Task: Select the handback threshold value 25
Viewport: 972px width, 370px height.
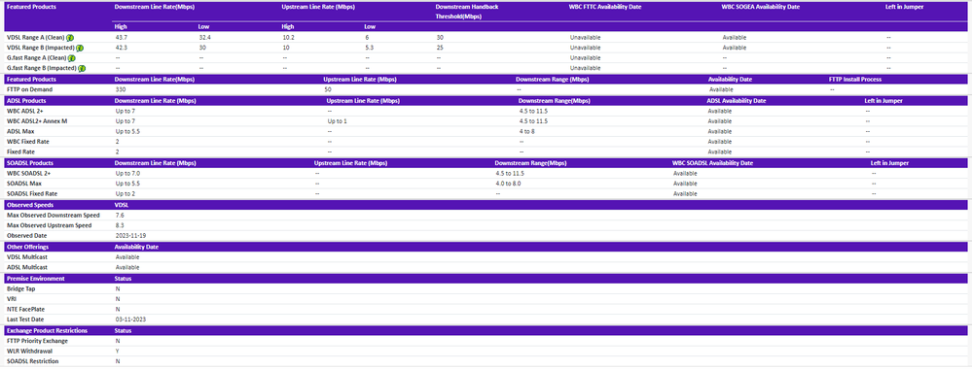Action: pos(440,48)
